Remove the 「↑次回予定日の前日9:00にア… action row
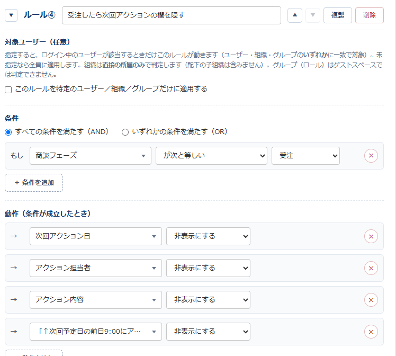Viewport: 396px width, 356px height. coord(371,332)
